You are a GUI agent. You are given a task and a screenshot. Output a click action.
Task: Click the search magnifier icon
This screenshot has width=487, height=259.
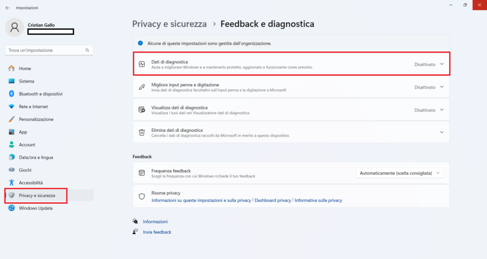click(x=87, y=50)
